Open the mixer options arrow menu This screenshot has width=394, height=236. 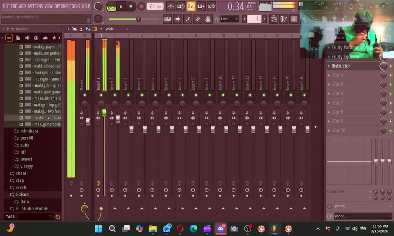point(68,29)
